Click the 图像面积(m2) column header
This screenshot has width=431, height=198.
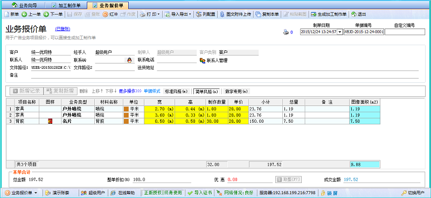[365, 102]
